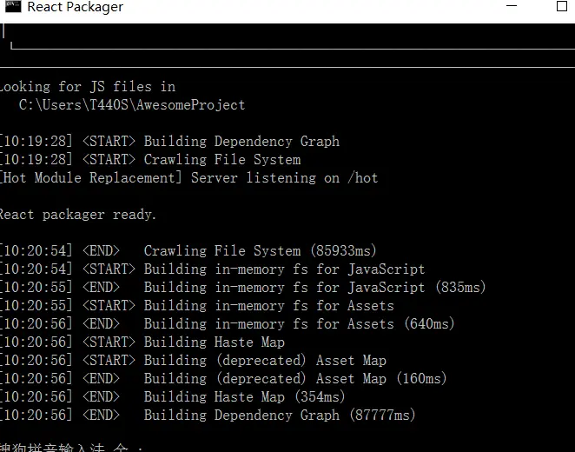Minimize the React Packager window
Viewport: 575px width, 452px height.
(x=512, y=7)
